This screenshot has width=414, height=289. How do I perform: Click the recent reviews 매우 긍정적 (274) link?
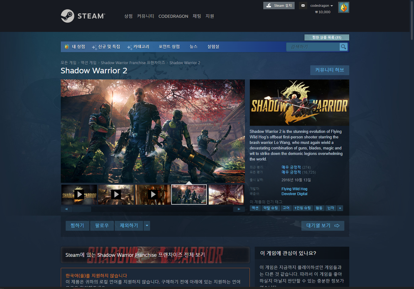coord(296,167)
